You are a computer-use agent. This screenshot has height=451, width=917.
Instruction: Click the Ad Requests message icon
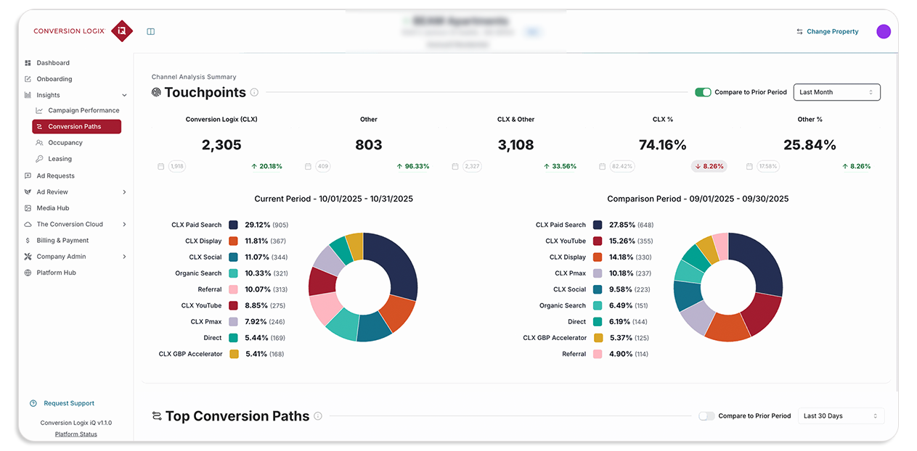tap(28, 175)
